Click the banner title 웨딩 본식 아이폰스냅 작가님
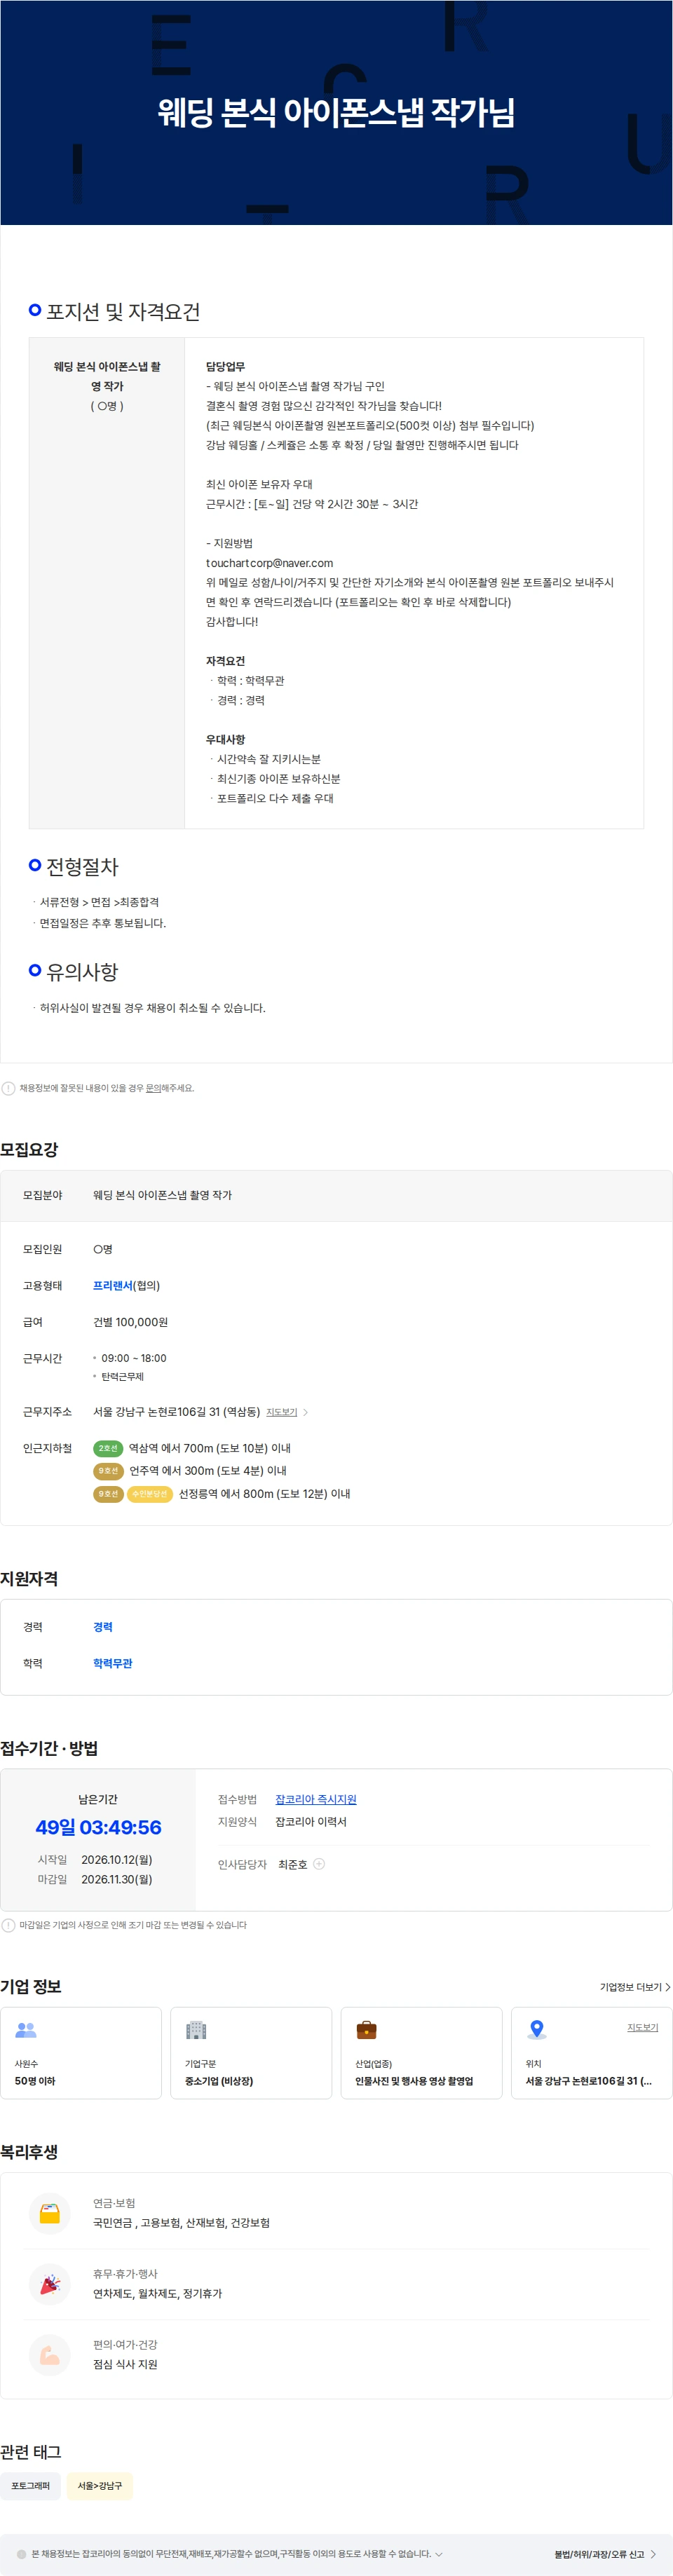The width and height of the screenshot is (673, 2576). point(336,112)
